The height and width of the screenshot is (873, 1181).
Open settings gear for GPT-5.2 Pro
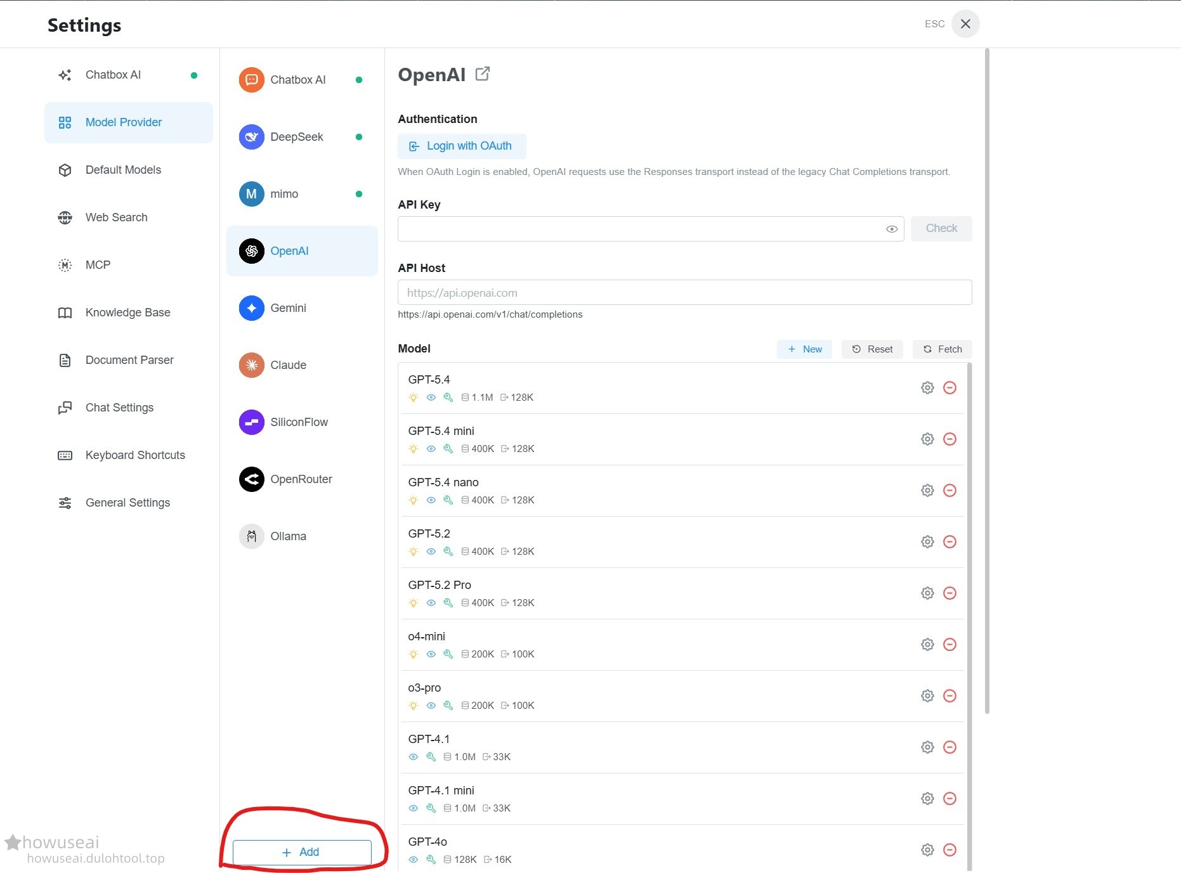[927, 593]
